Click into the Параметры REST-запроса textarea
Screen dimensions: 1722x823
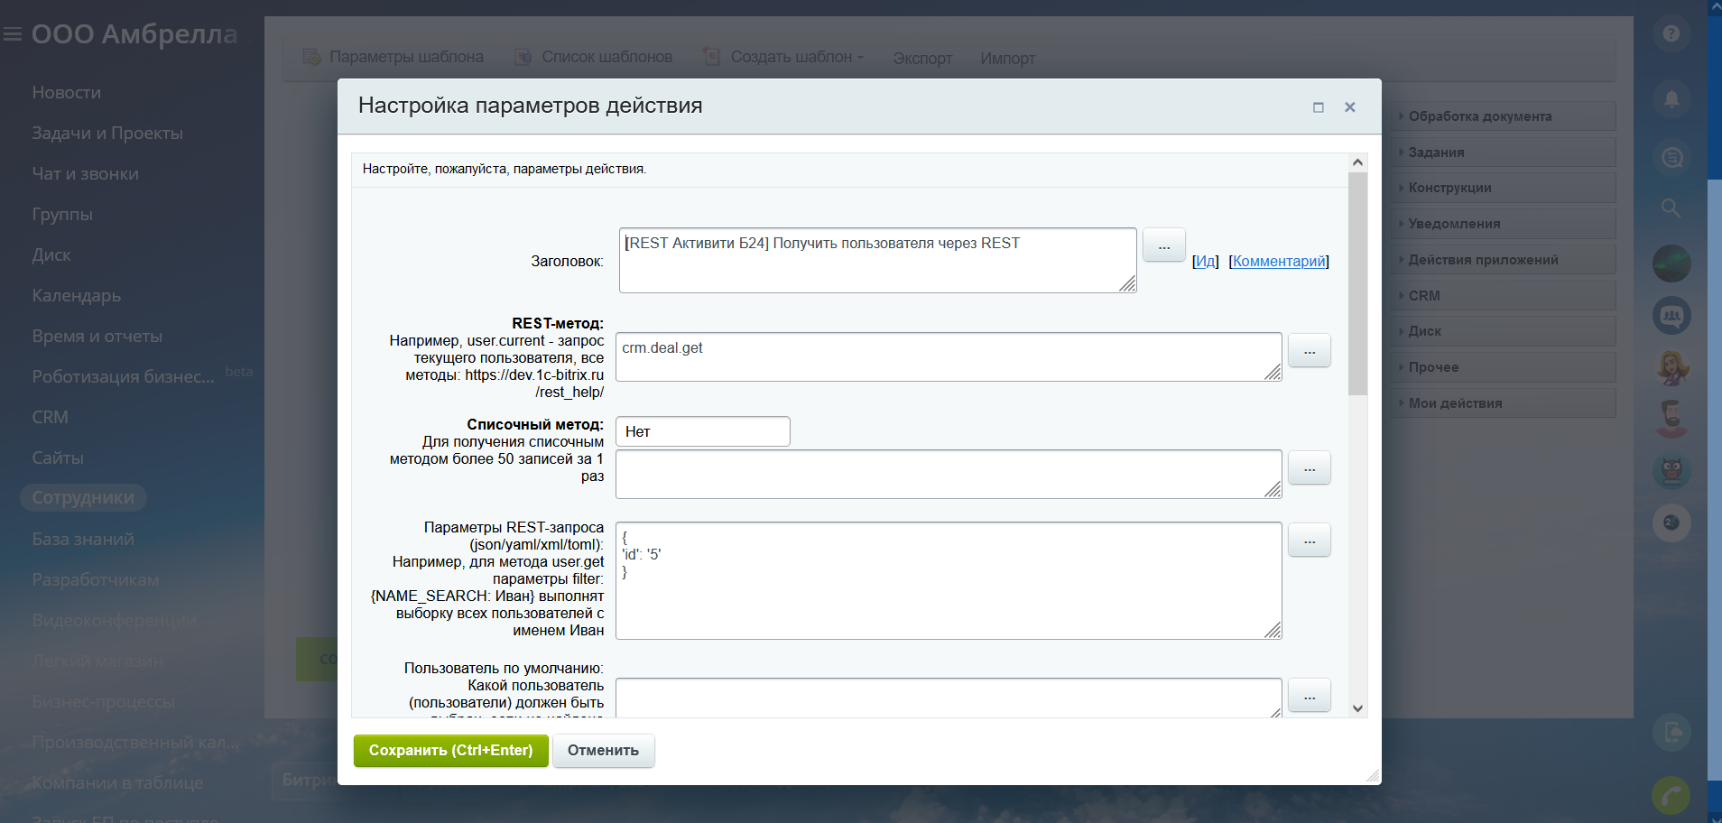[x=949, y=580]
